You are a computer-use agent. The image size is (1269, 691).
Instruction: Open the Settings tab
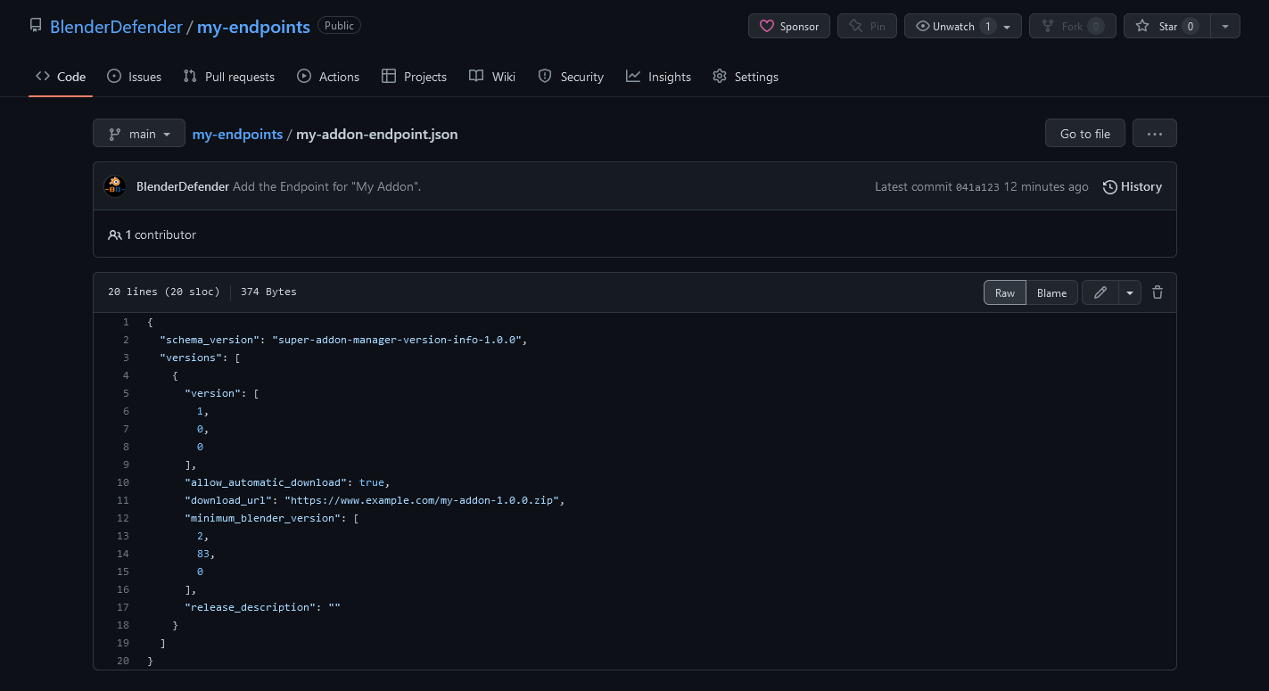coord(746,77)
